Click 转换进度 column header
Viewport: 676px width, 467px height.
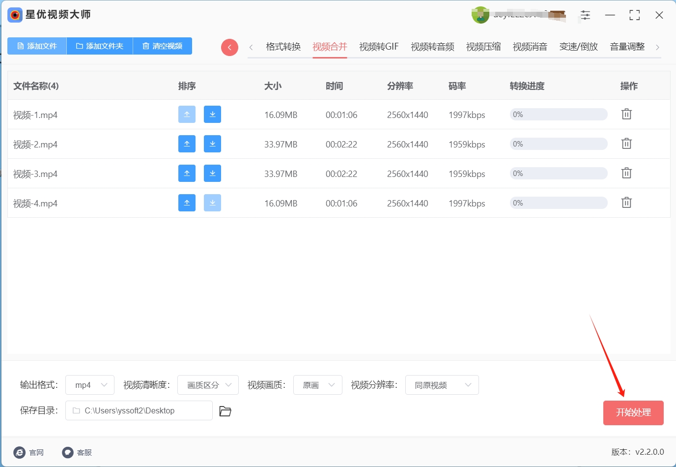527,86
